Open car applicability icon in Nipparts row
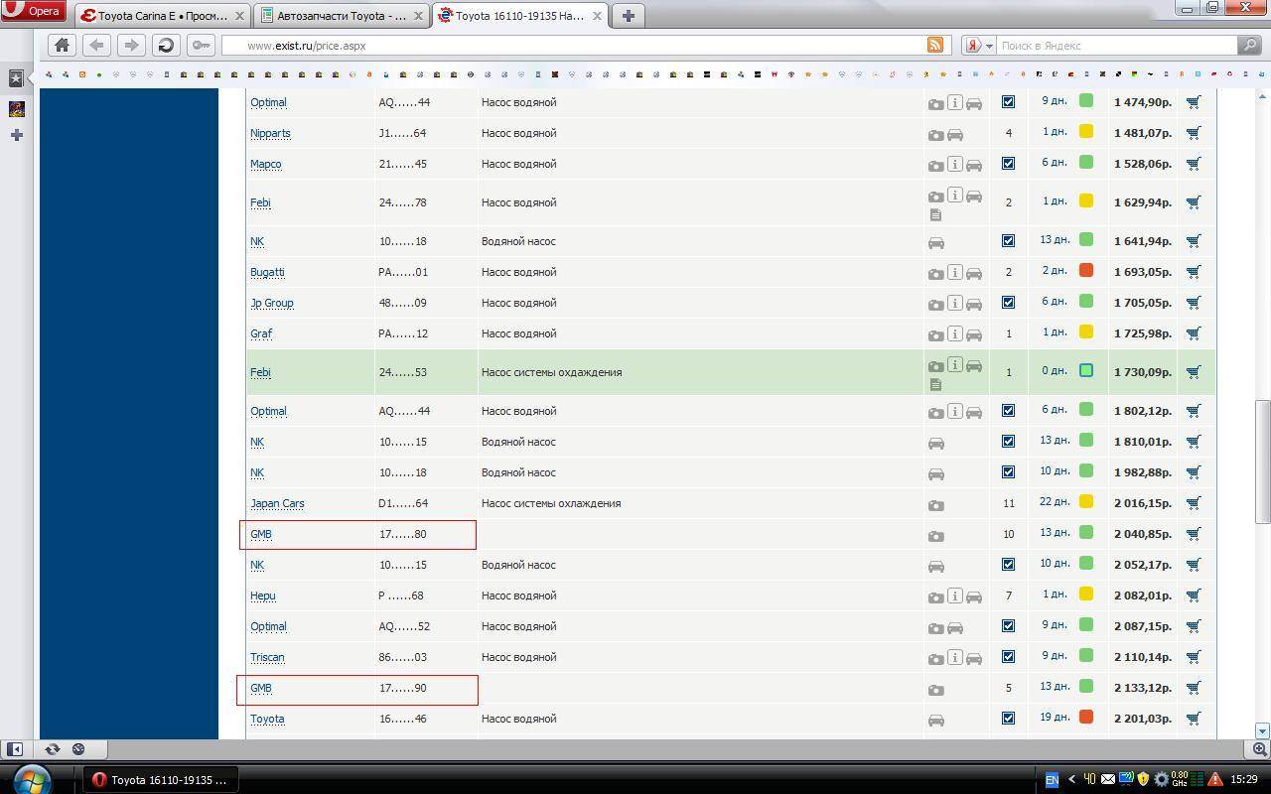This screenshot has height=794, width=1271. (954, 134)
